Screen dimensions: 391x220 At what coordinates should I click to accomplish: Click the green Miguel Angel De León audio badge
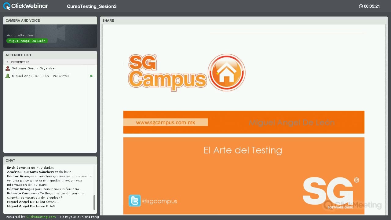point(27,41)
